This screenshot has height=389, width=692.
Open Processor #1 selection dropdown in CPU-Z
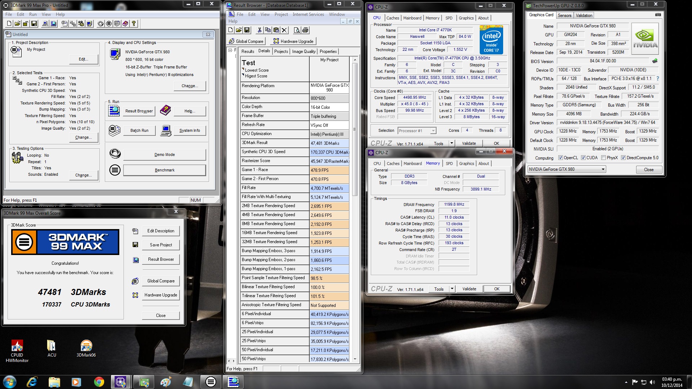click(417, 131)
